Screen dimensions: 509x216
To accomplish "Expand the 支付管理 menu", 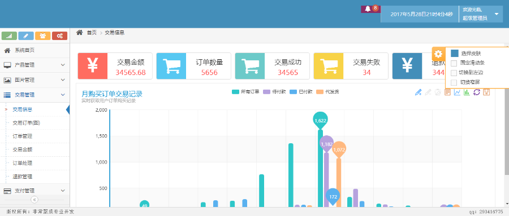I will tap(34, 191).
